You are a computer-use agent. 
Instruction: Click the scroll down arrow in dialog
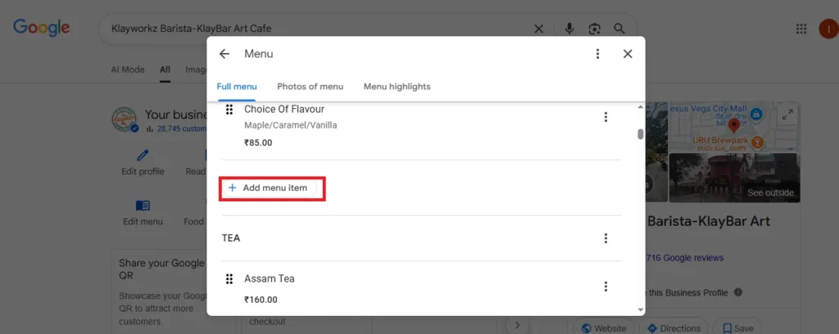[641, 309]
